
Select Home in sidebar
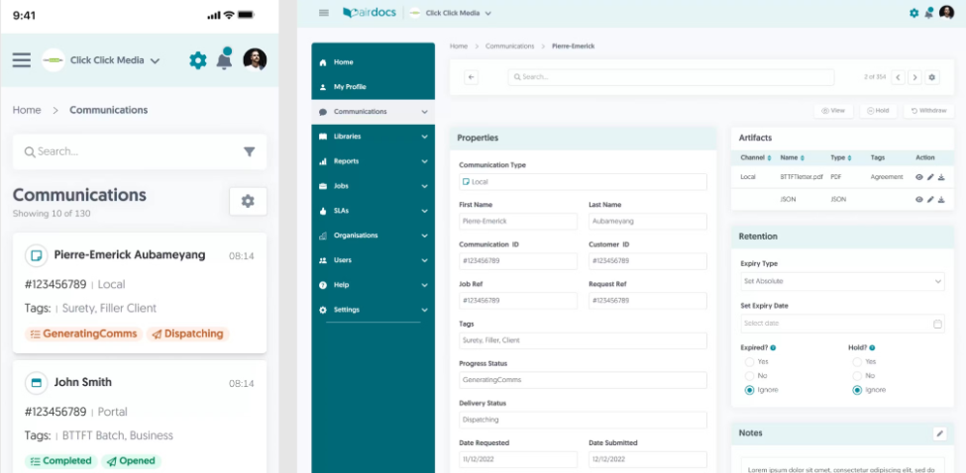coord(373,62)
